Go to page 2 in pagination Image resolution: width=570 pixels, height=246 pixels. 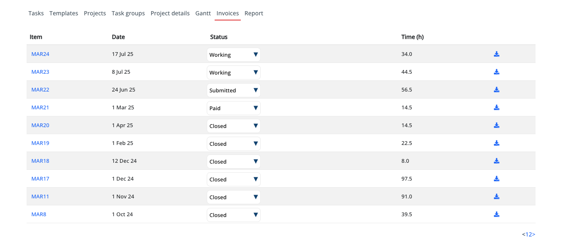pos(530,234)
